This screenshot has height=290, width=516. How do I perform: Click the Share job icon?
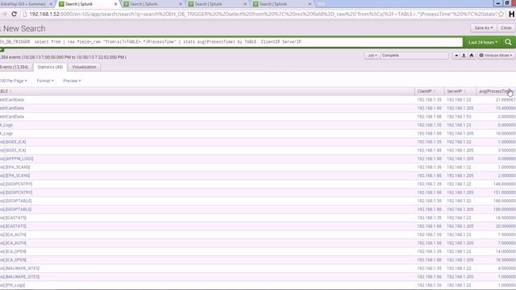[x=456, y=56]
